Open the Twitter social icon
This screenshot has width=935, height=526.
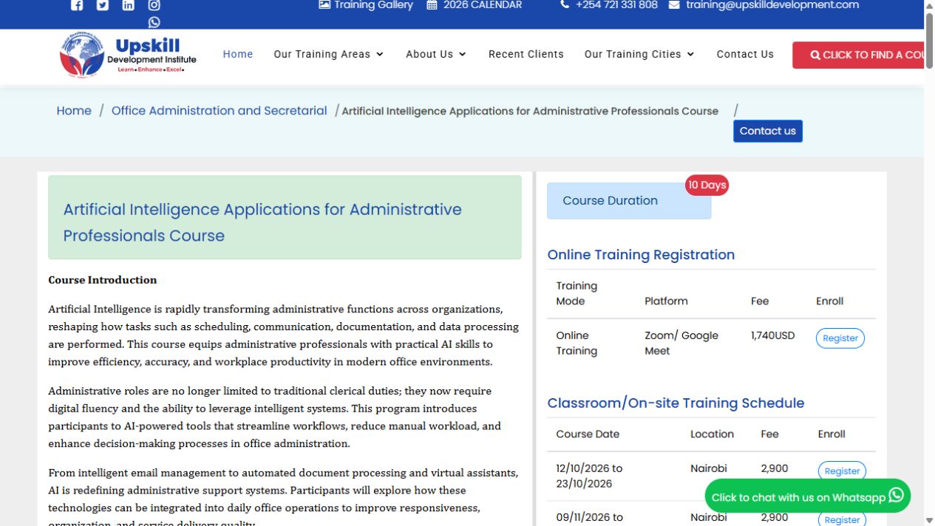click(x=103, y=5)
